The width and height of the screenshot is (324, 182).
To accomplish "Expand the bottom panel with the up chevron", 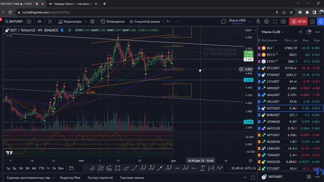I will point(245,177).
